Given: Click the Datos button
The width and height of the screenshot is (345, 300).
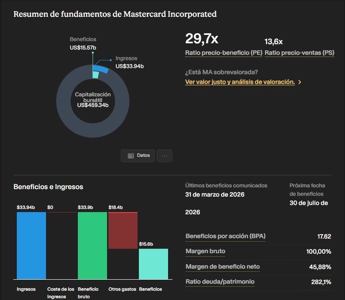Looking at the screenshot, I should [138, 156].
